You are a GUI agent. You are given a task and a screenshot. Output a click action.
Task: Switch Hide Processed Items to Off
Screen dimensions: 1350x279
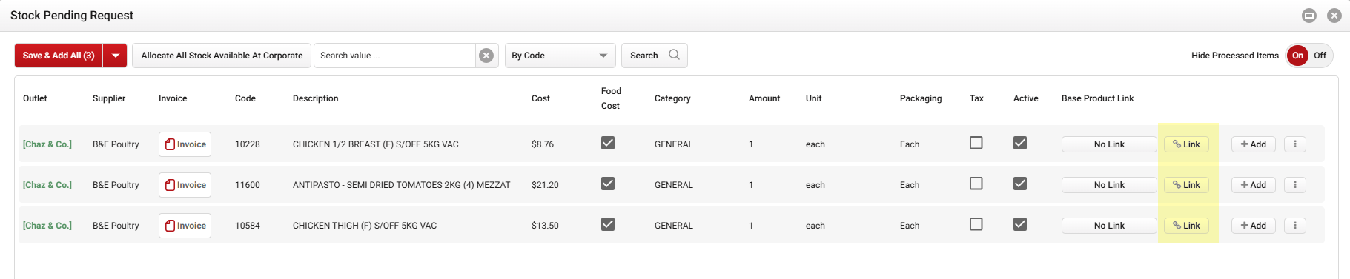(1320, 56)
